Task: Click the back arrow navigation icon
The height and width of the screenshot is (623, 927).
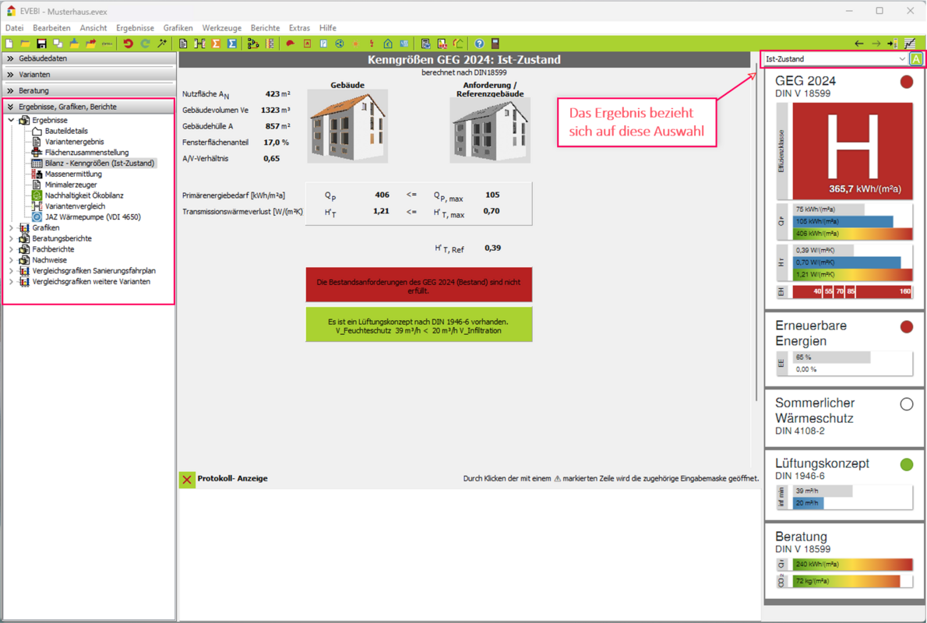Action: coord(858,44)
